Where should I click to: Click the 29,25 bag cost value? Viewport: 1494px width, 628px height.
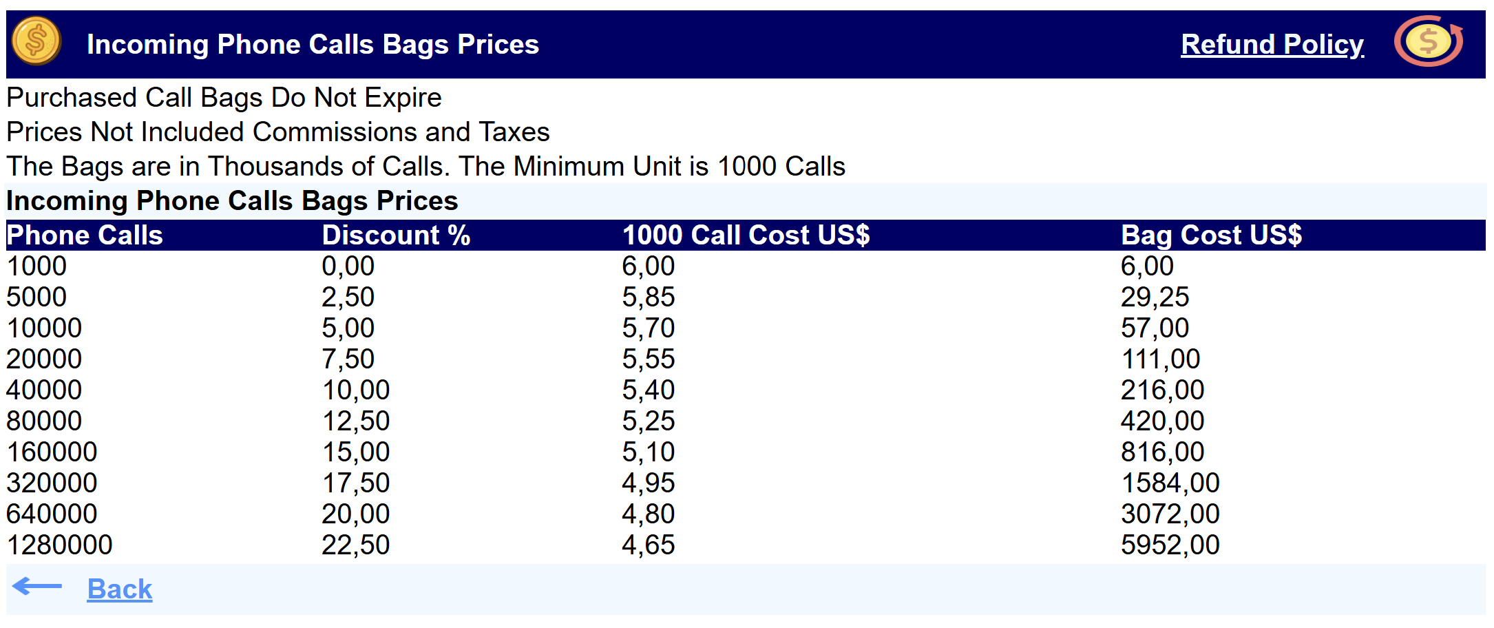point(1155,297)
